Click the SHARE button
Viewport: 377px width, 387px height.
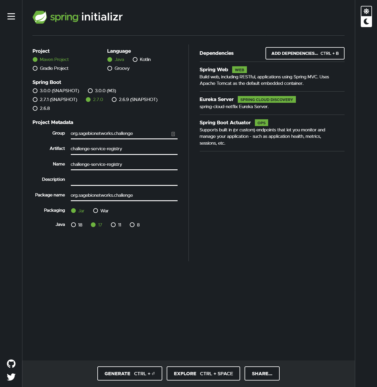coord(262,373)
